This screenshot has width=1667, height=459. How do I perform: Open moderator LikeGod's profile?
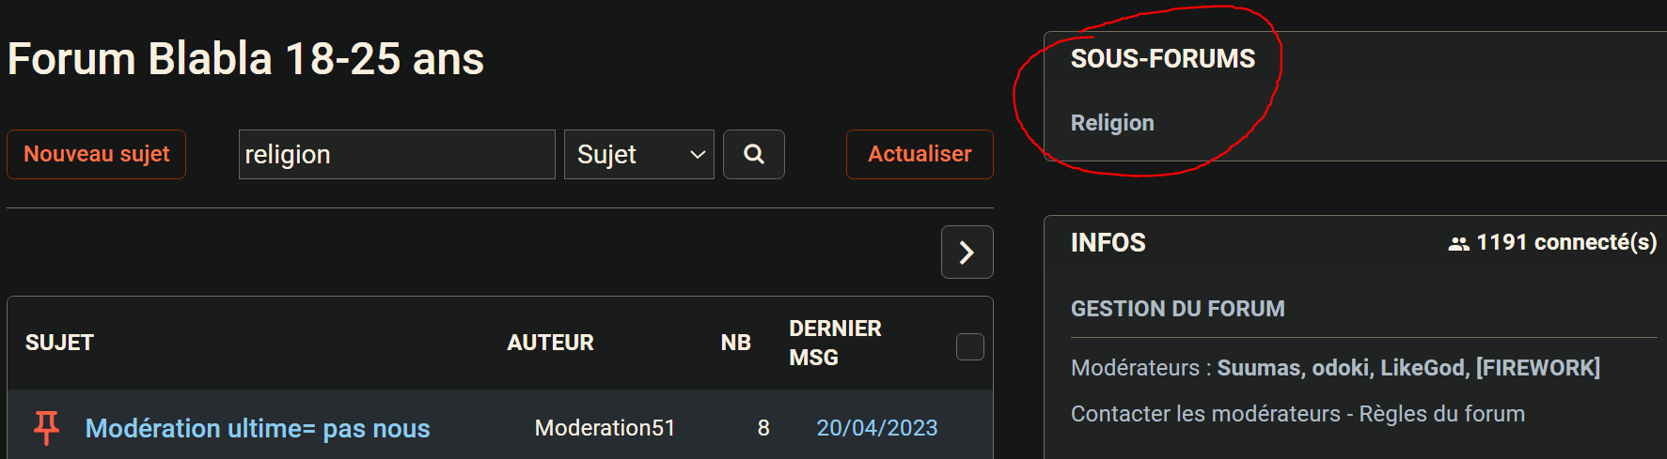click(1423, 368)
